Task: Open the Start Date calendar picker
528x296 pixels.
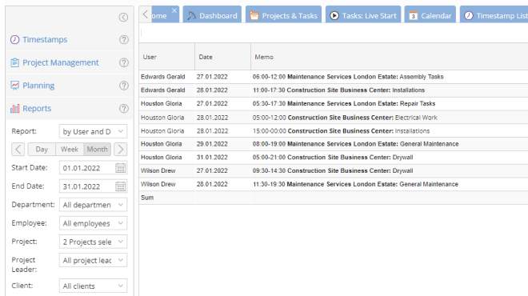Action: 121,168
